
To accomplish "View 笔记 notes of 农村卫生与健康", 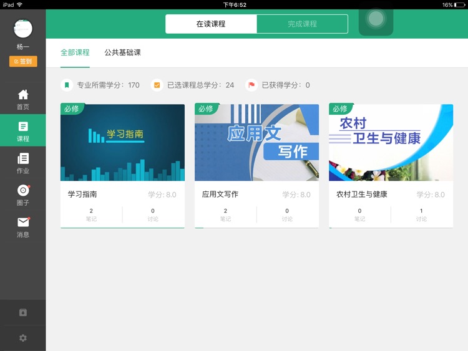I will [x=359, y=214].
